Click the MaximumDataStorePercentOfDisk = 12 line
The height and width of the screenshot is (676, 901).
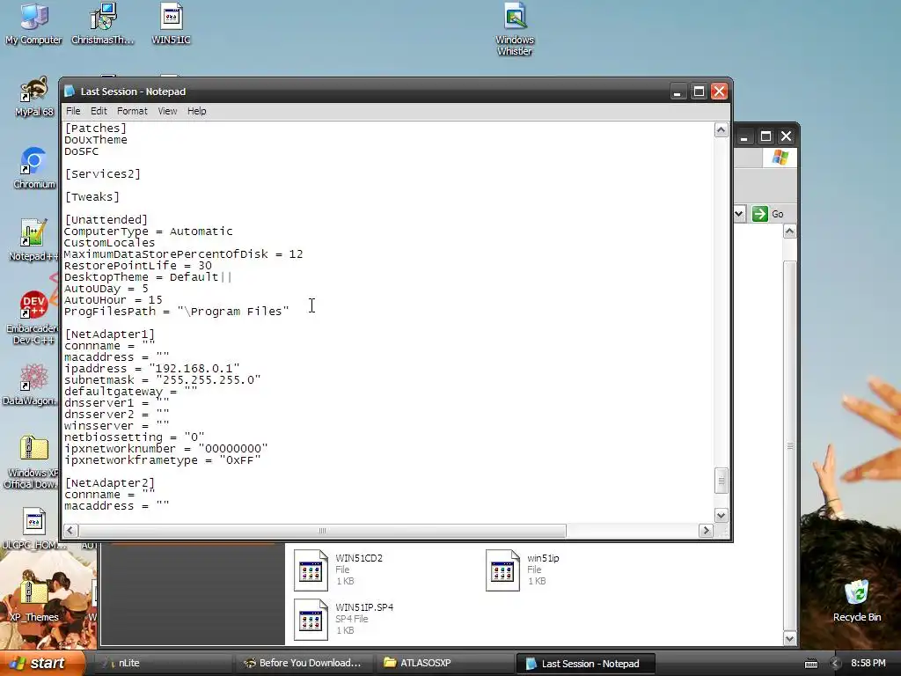[183, 254]
